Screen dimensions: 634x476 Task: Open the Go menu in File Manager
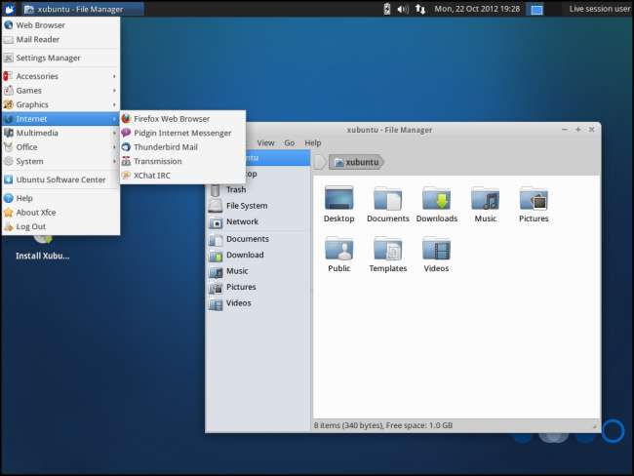pos(289,142)
